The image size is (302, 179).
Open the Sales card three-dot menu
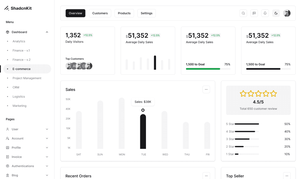coord(206,89)
